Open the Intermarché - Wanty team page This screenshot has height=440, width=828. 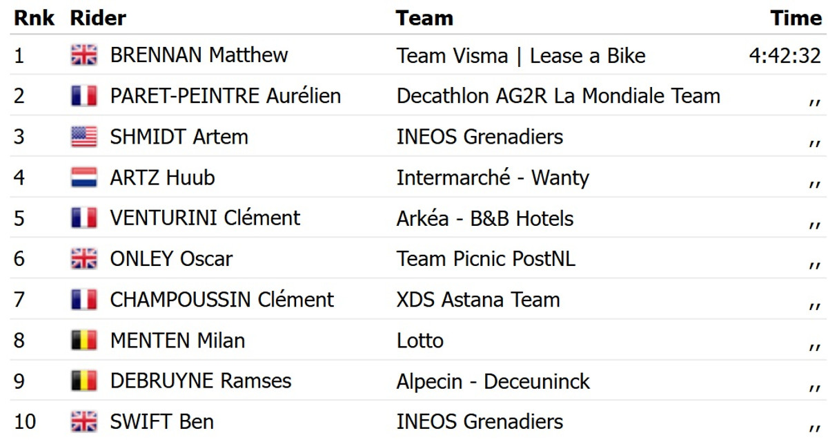(x=493, y=178)
